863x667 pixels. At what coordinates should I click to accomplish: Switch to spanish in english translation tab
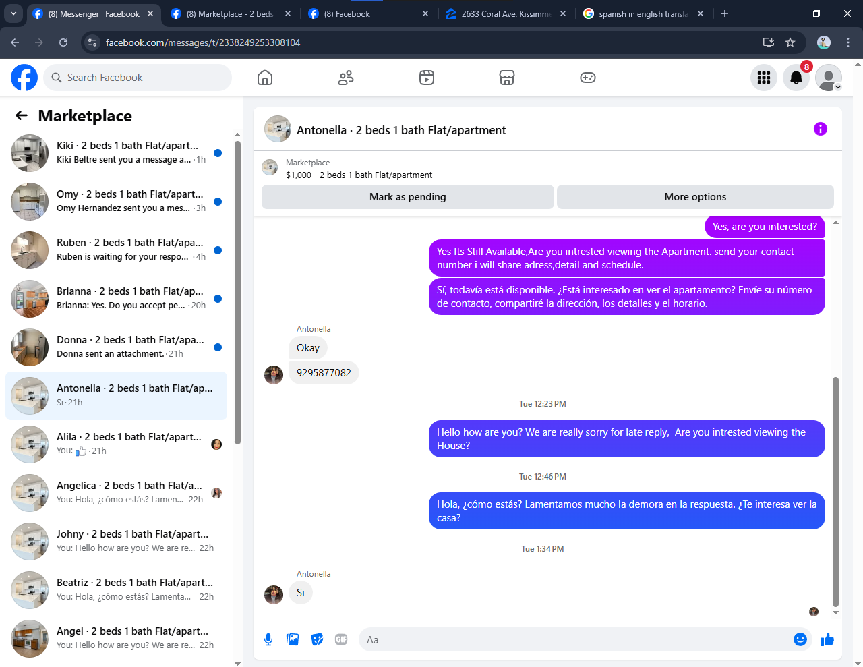(x=643, y=13)
